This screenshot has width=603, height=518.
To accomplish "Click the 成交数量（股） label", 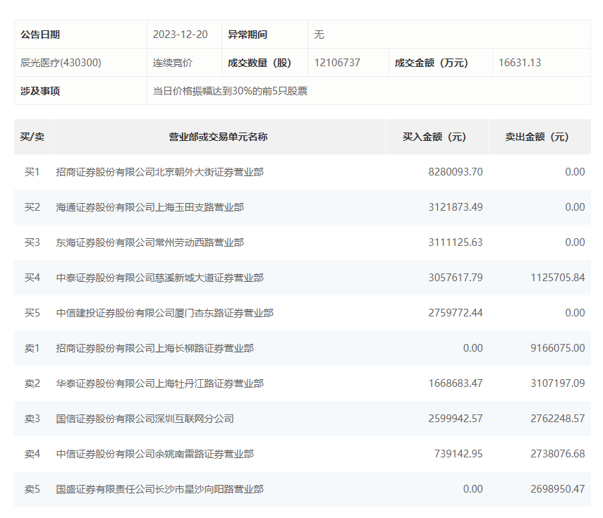I will tap(260, 63).
